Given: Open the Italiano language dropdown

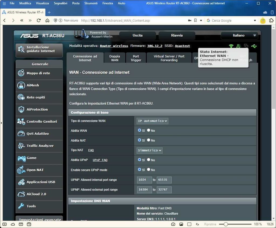Looking at the screenshot, I should point(239,35).
